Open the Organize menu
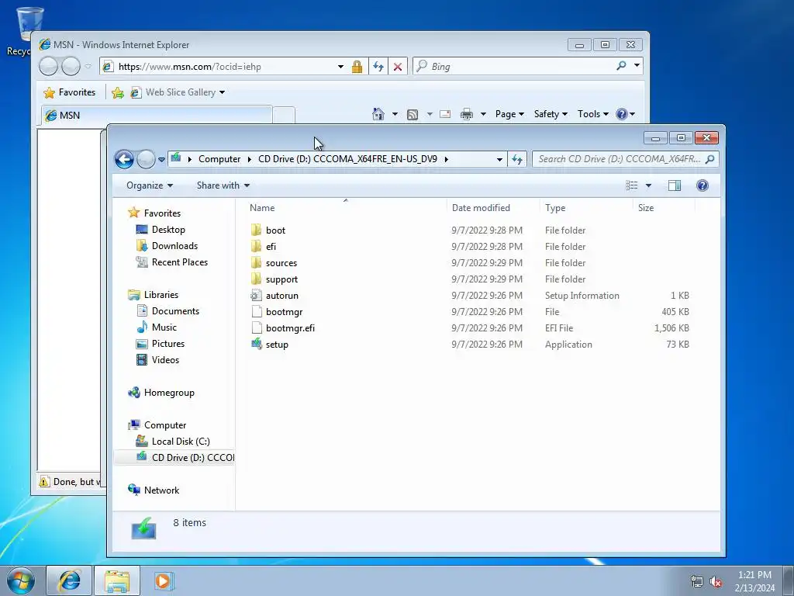Screen dimensions: 794x596 point(150,185)
